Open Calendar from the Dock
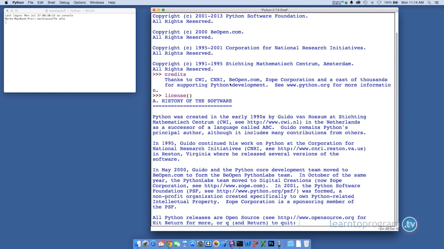Image resolution: width=444 pixels, height=249 pixels. pos(161,244)
